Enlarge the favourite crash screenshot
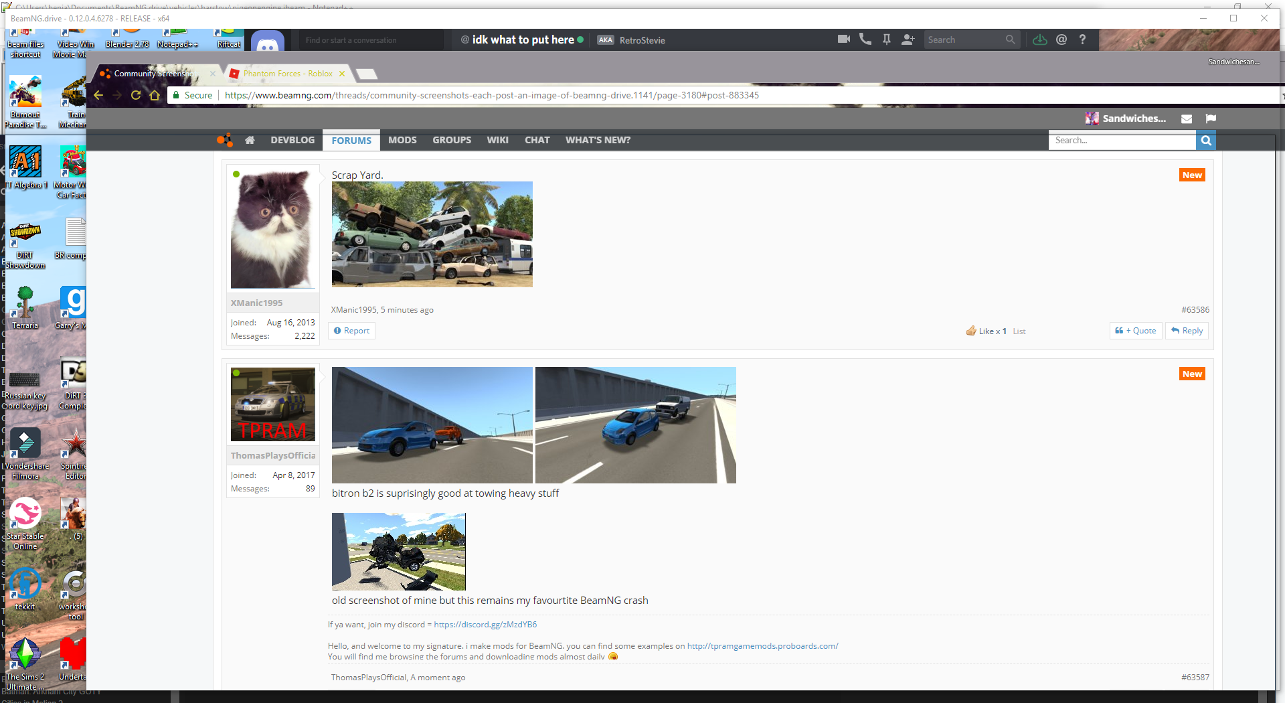The height and width of the screenshot is (703, 1285). point(399,552)
